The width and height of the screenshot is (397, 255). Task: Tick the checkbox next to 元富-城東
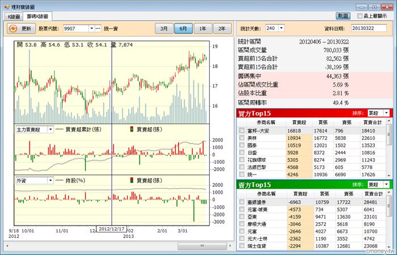pyautogui.click(x=242, y=209)
